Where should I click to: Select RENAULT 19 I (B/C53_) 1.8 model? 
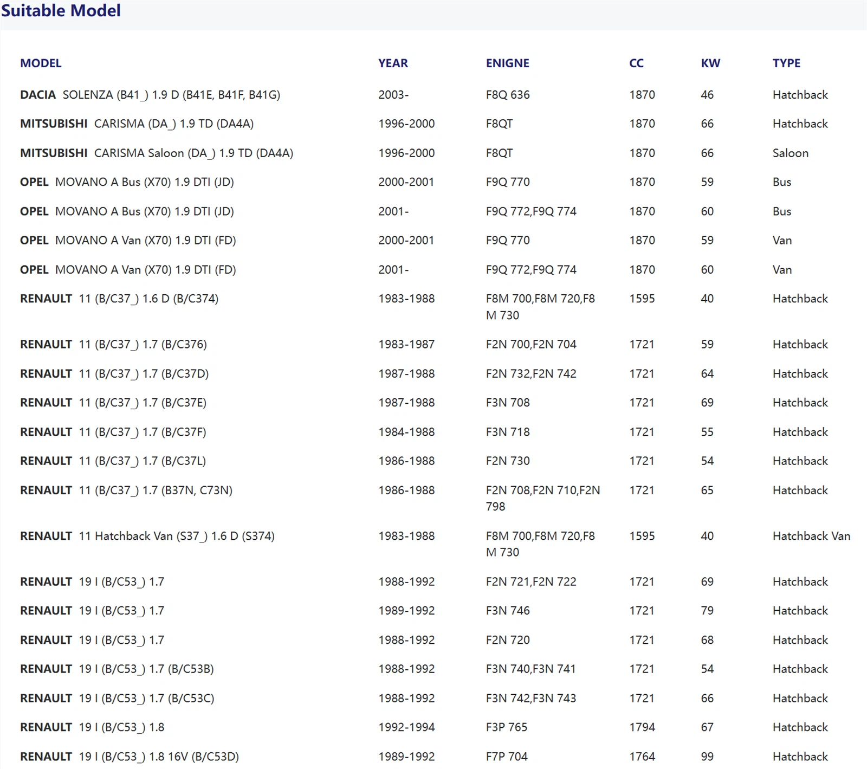pyautogui.click(x=92, y=727)
